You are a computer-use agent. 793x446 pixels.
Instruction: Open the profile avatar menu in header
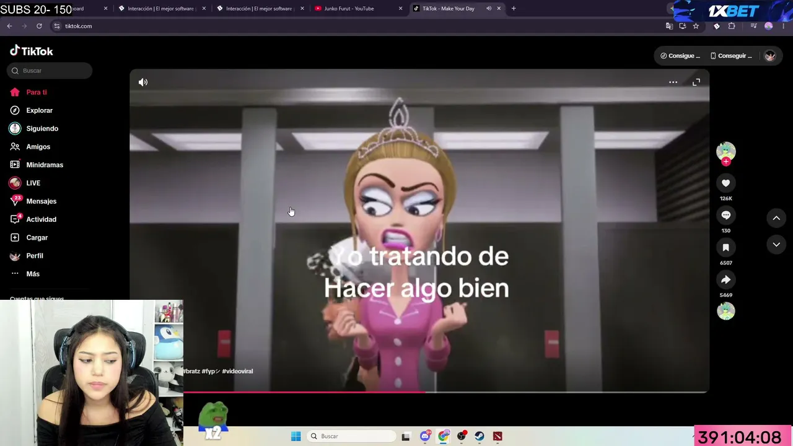coord(770,56)
